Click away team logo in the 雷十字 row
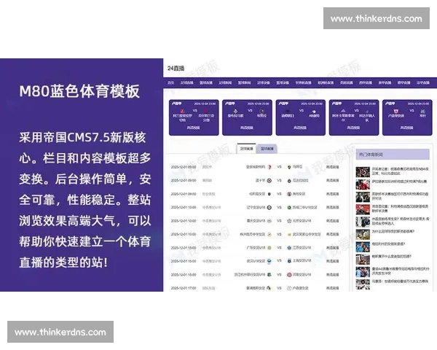 point(289,181)
